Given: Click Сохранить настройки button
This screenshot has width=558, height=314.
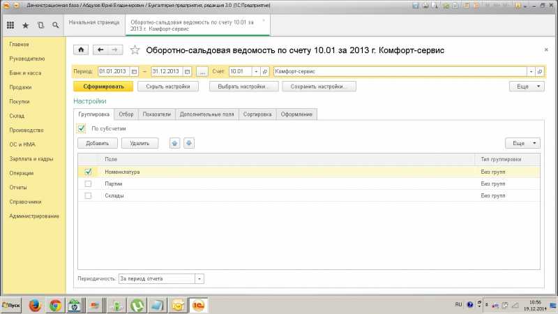Looking at the screenshot, I should 319,87.
